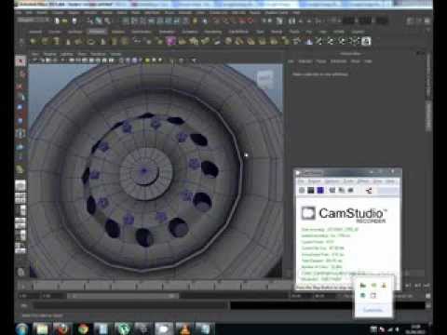Click Customize link in tray popup
447x335 pixels.
click(x=373, y=310)
